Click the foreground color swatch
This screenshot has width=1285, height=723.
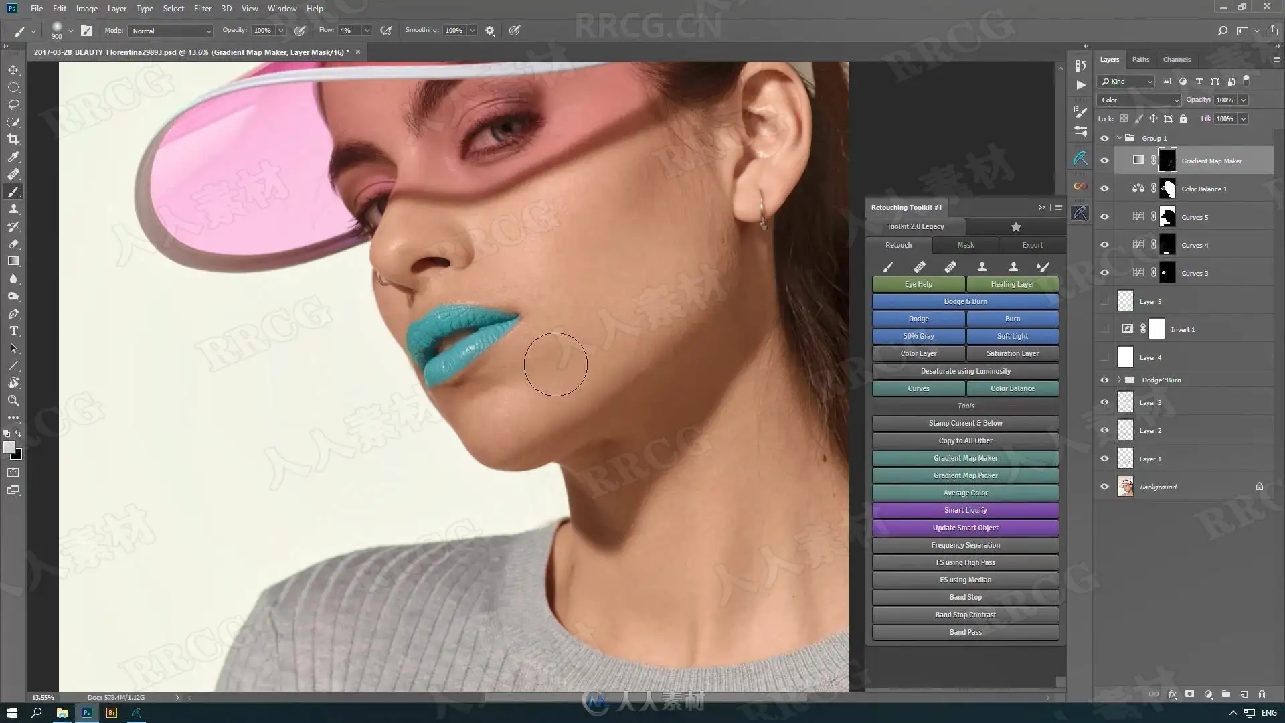pos(9,447)
